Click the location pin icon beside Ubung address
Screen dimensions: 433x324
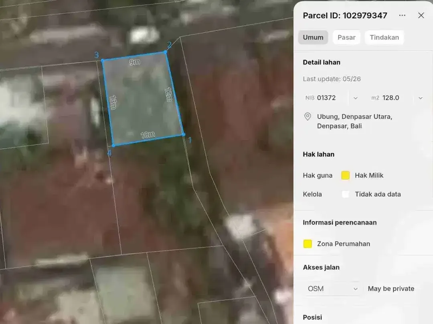308,116
